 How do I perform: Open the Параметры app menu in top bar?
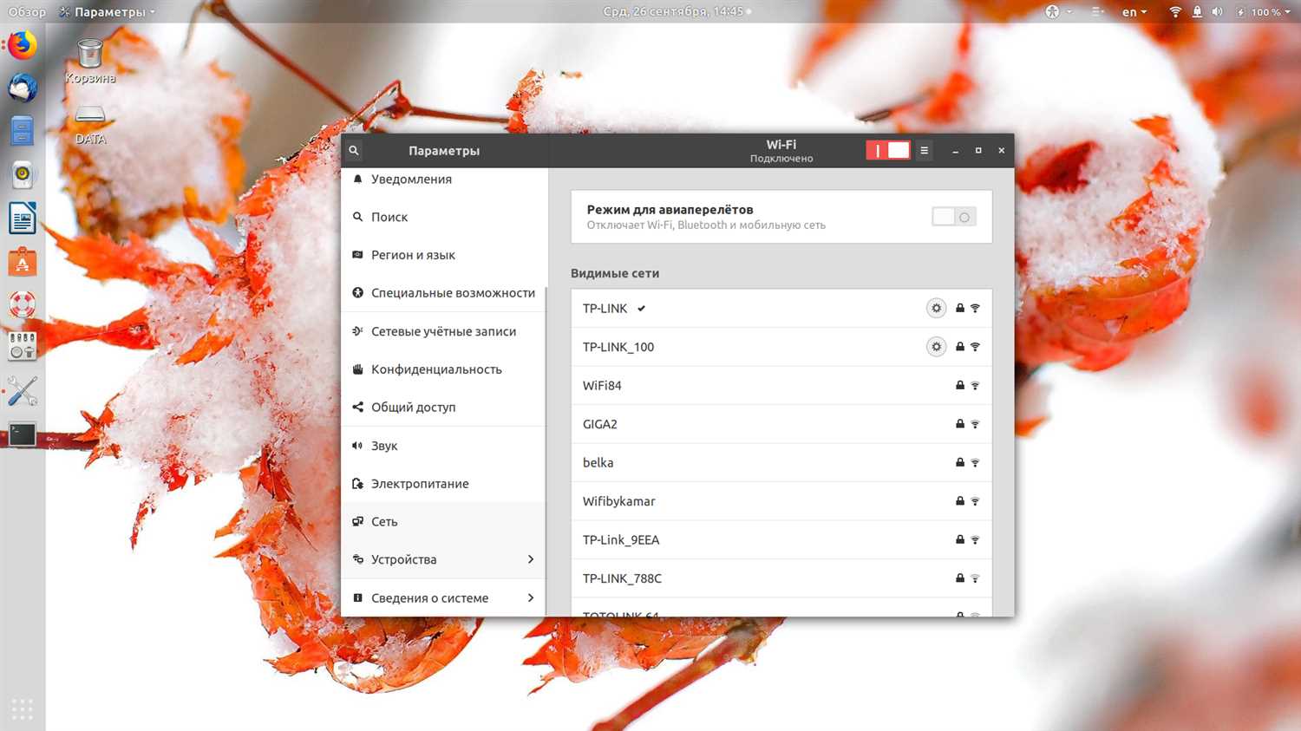(x=108, y=12)
